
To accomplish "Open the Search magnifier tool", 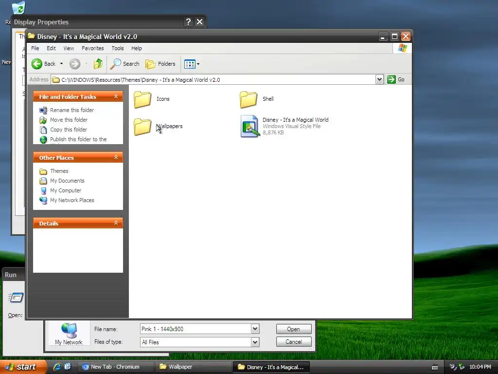I will [x=124, y=64].
